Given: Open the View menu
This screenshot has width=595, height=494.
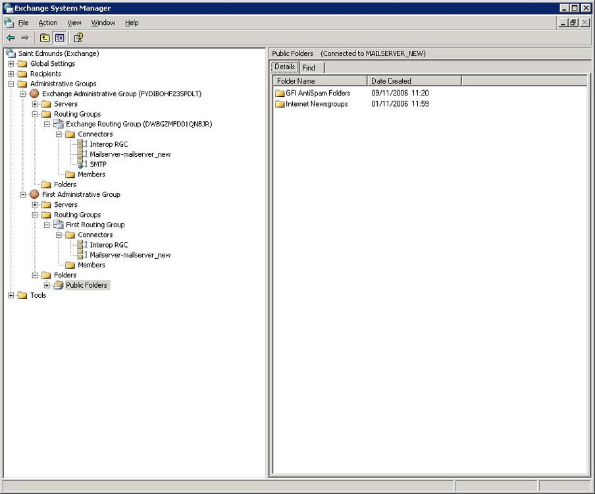Looking at the screenshot, I should pyautogui.click(x=74, y=23).
